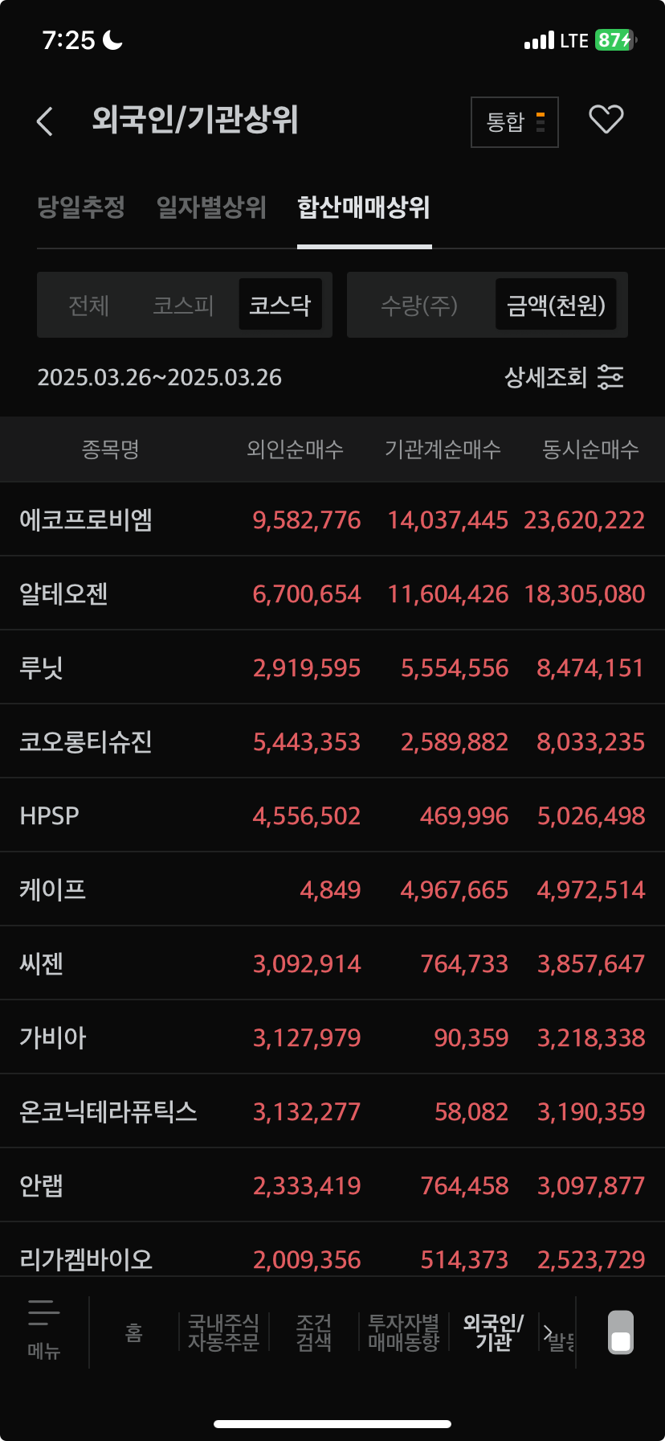
Task: Open stock 에코프로비엠
Action: [86, 519]
